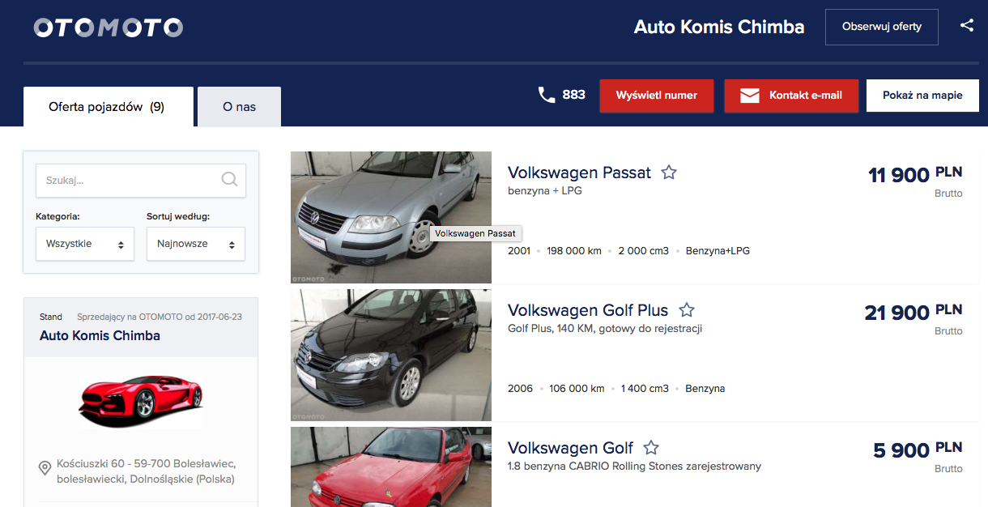
Task: Click Kontakt e-mail button
Action: 791,96
